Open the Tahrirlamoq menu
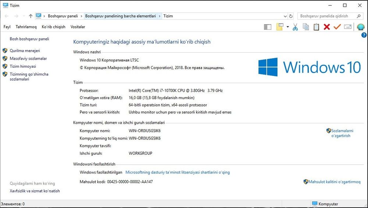The width and height of the screenshot is (368, 208). tap(26, 27)
